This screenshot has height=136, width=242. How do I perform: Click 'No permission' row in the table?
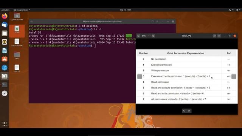pos(159,59)
